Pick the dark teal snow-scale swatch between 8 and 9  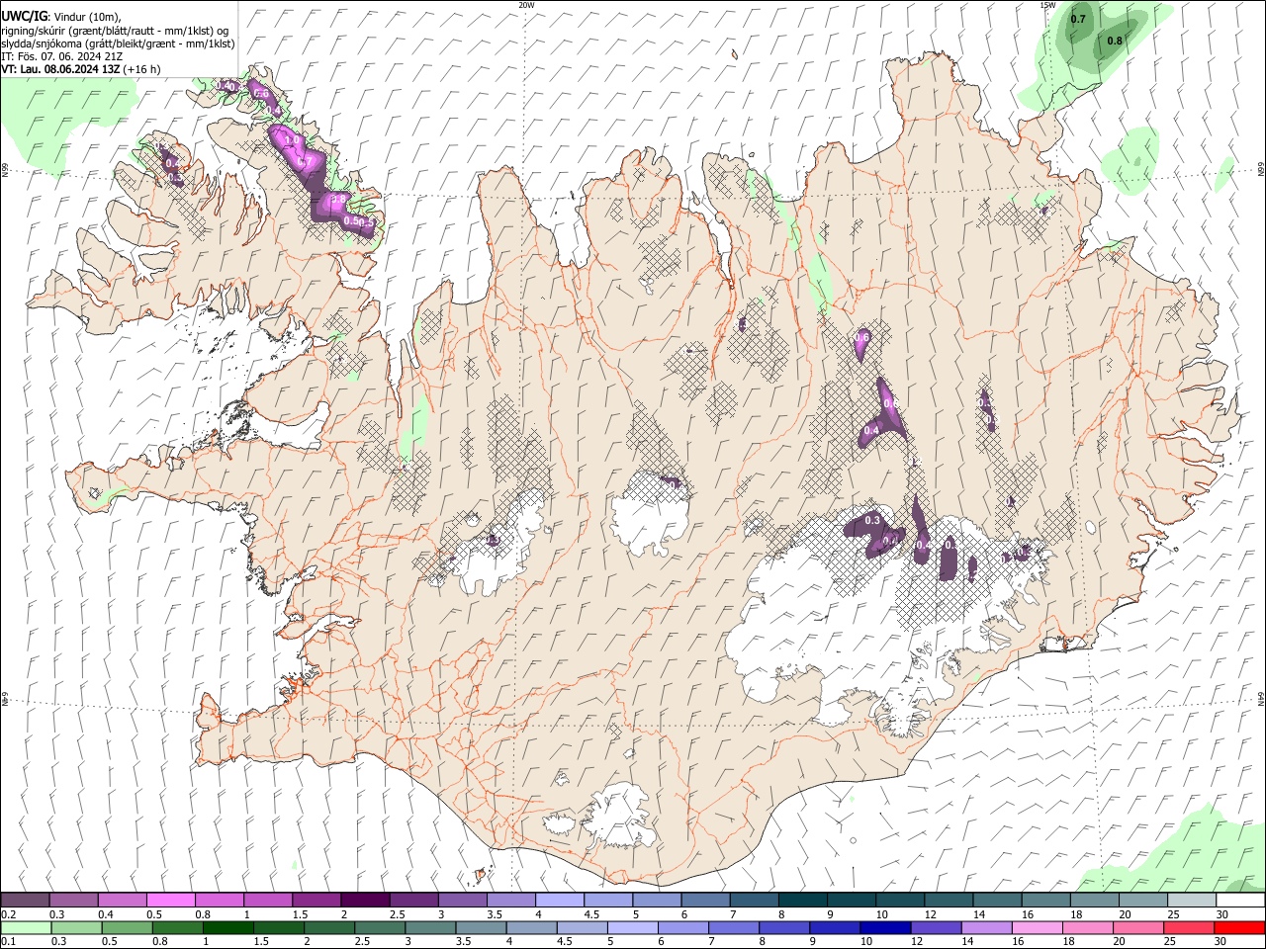click(x=803, y=900)
